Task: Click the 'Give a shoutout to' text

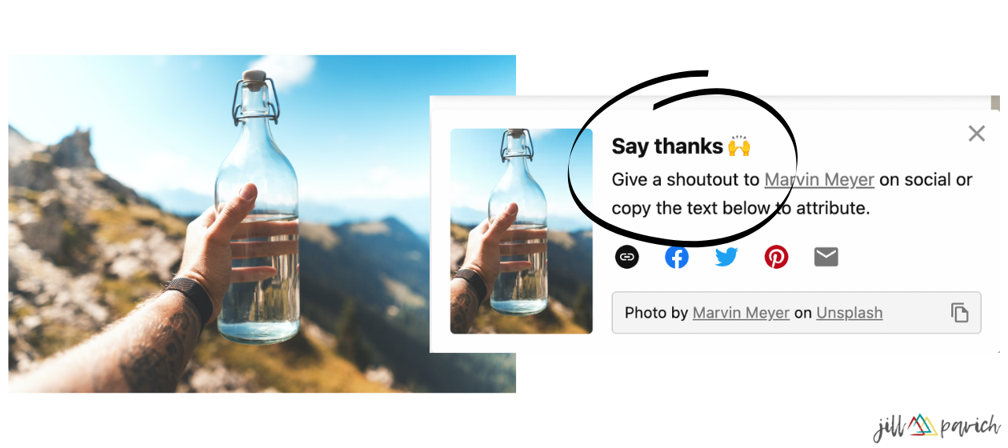Action: click(x=686, y=180)
